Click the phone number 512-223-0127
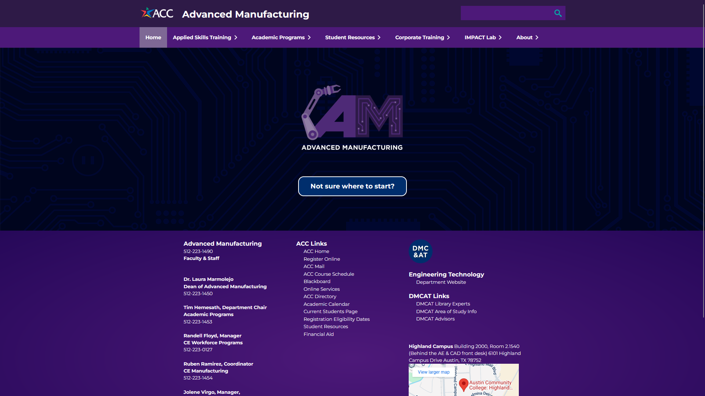This screenshot has width=705, height=396. coord(198,350)
